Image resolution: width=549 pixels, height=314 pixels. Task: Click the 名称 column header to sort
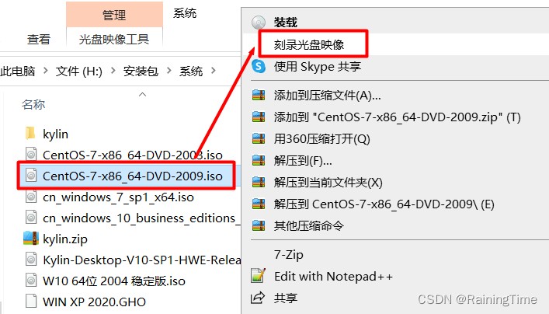(33, 104)
